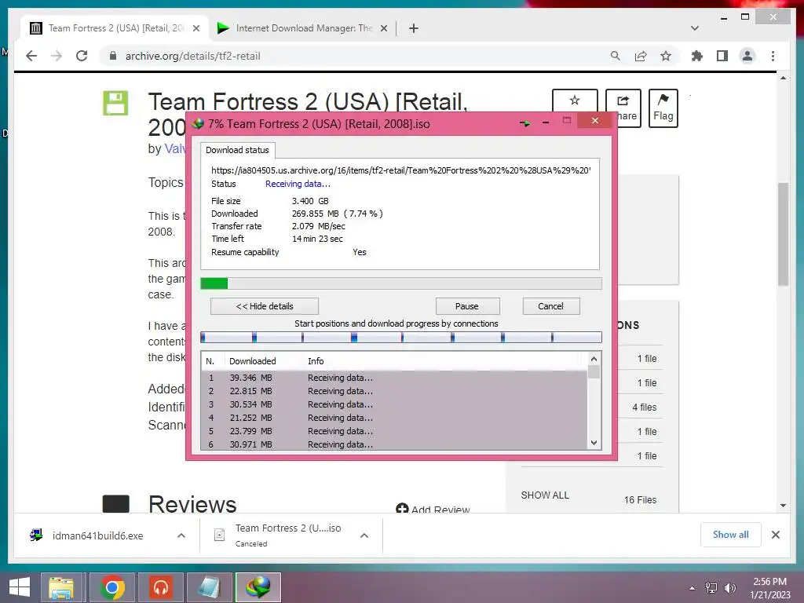Go back in Chrome browser
The height and width of the screenshot is (603, 804).
coord(31,56)
